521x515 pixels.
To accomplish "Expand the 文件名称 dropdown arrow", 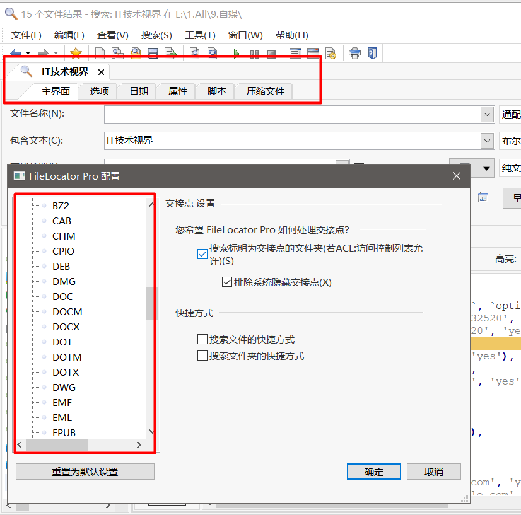I will [487, 115].
